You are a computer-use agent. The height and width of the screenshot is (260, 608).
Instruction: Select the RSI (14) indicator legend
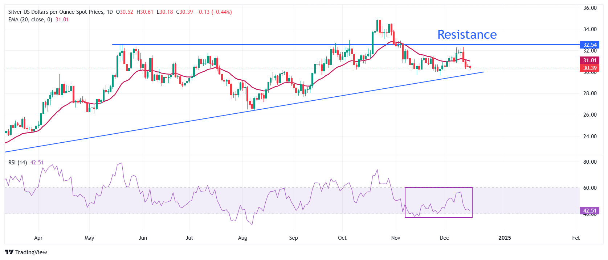point(17,163)
